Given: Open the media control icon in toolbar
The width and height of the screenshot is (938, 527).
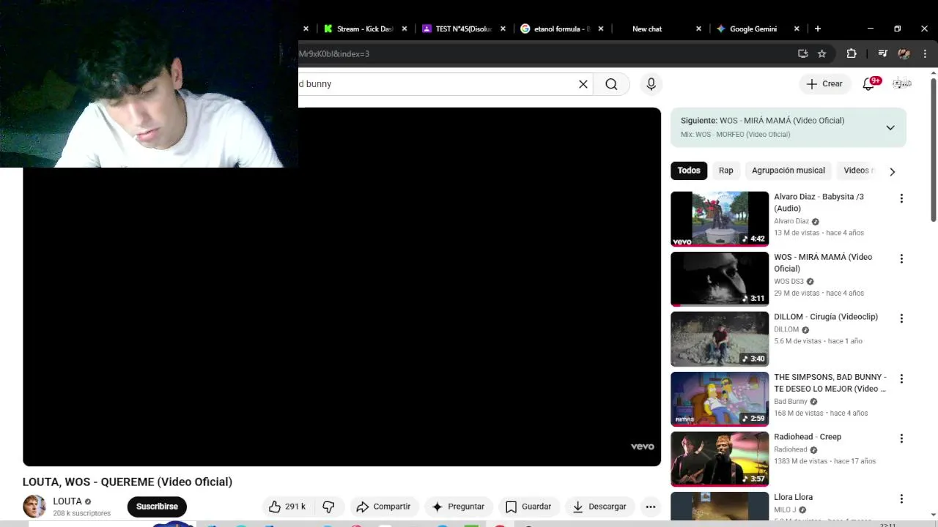Looking at the screenshot, I should pos(882,53).
